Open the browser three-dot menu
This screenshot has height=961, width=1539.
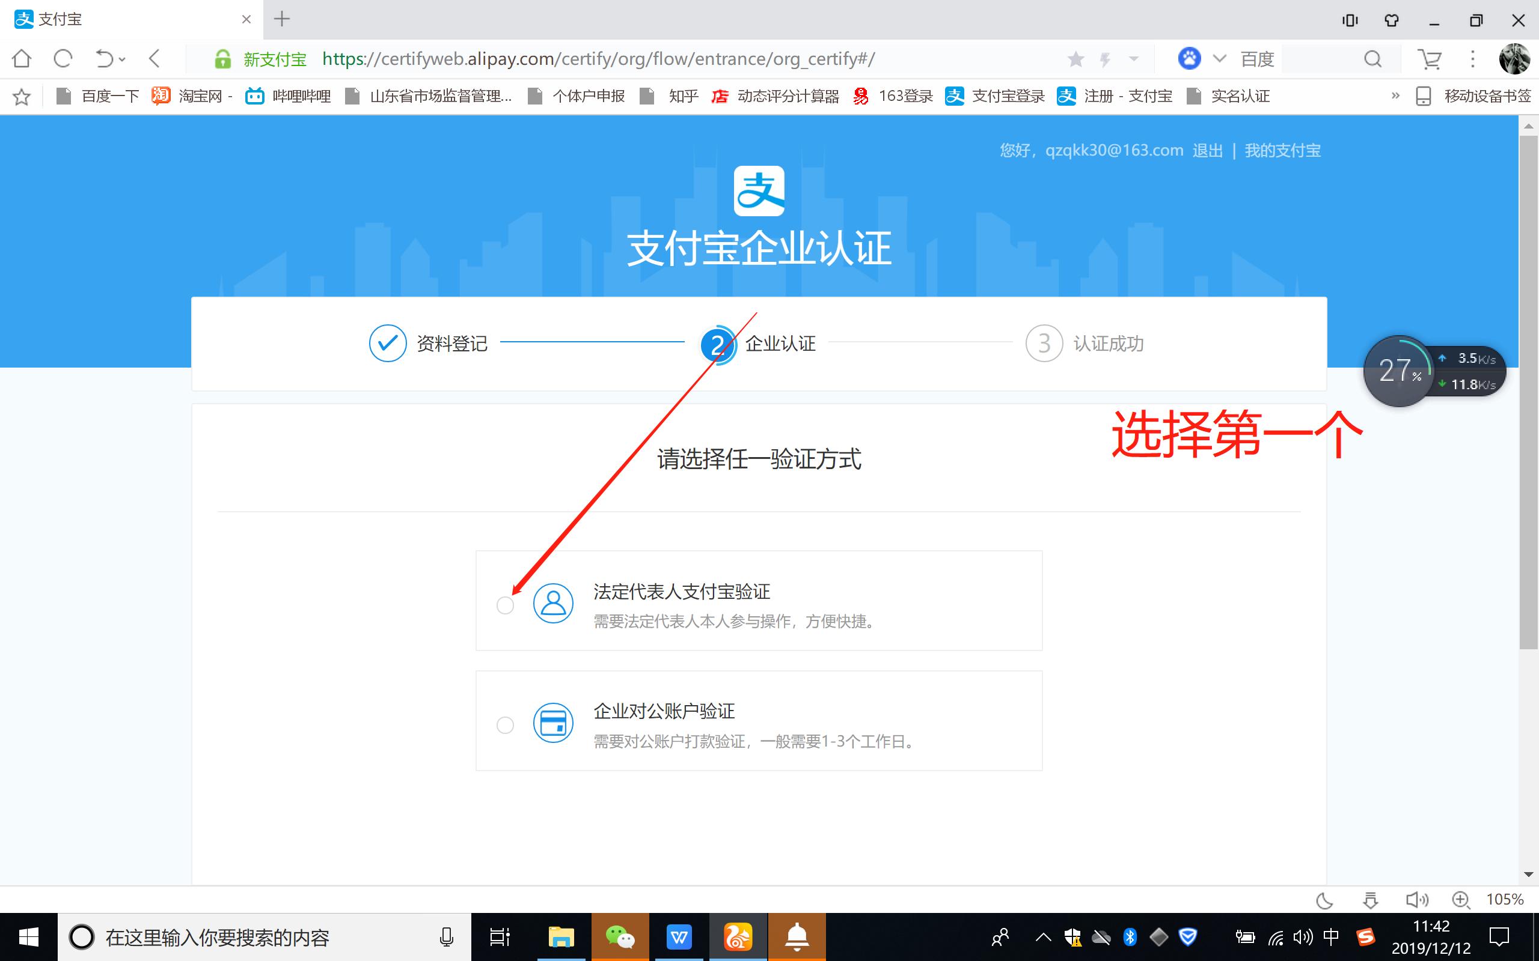click(1472, 59)
